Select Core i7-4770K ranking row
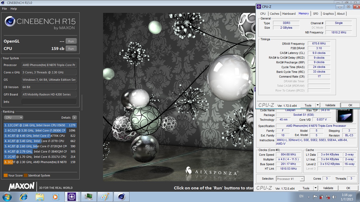 (40, 136)
